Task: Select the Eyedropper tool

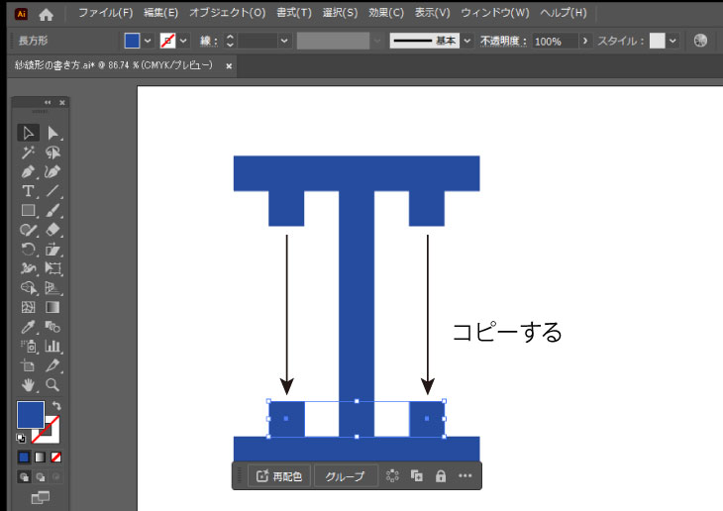Action: pyautogui.click(x=29, y=326)
